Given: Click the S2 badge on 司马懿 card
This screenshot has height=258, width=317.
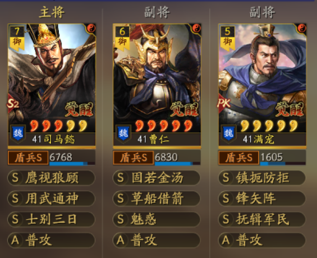Looking at the screenshot, I should [13, 104].
